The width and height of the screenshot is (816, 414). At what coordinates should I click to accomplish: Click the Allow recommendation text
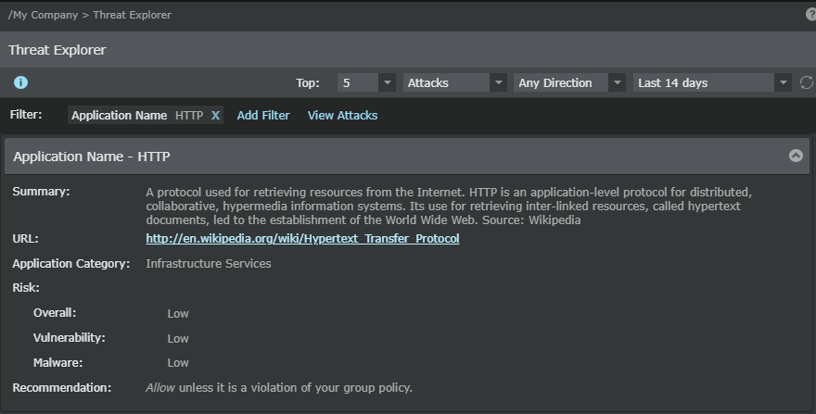(279, 388)
